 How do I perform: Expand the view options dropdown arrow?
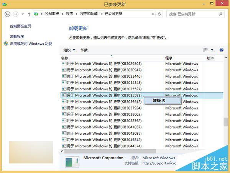[x=212, y=50]
